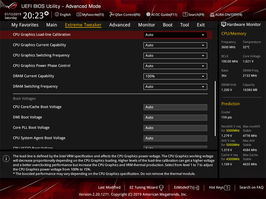This screenshot has height=199, width=266.
Task: Click the EZ Tuning Wizard bulb icon
Action: pos(161,188)
